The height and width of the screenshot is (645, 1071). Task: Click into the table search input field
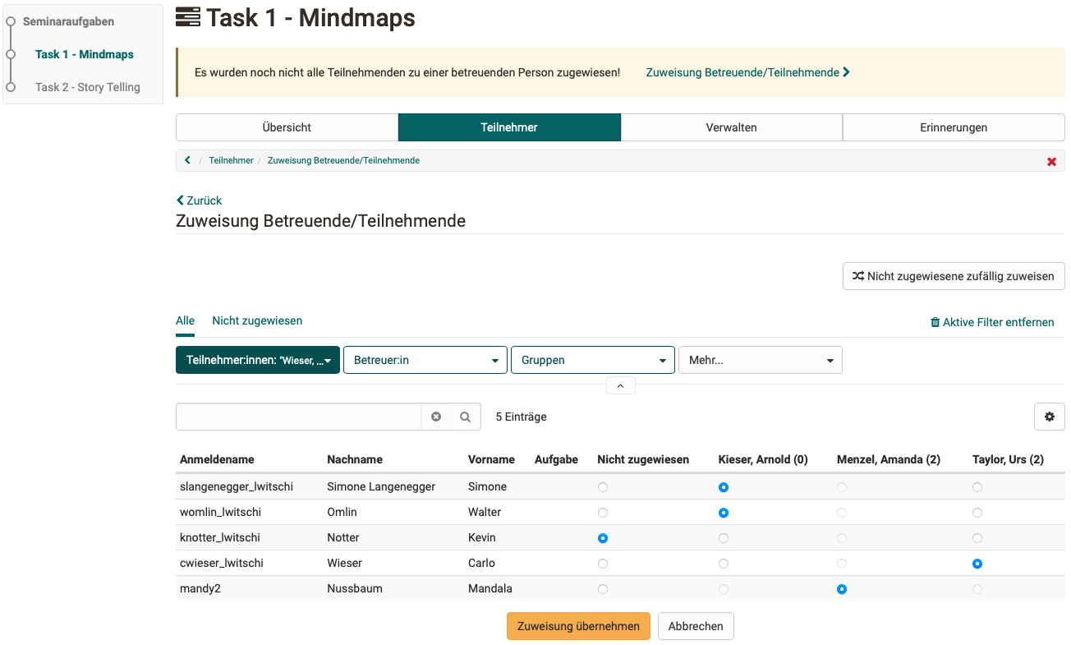pyautogui.click(x=299, y=417)
